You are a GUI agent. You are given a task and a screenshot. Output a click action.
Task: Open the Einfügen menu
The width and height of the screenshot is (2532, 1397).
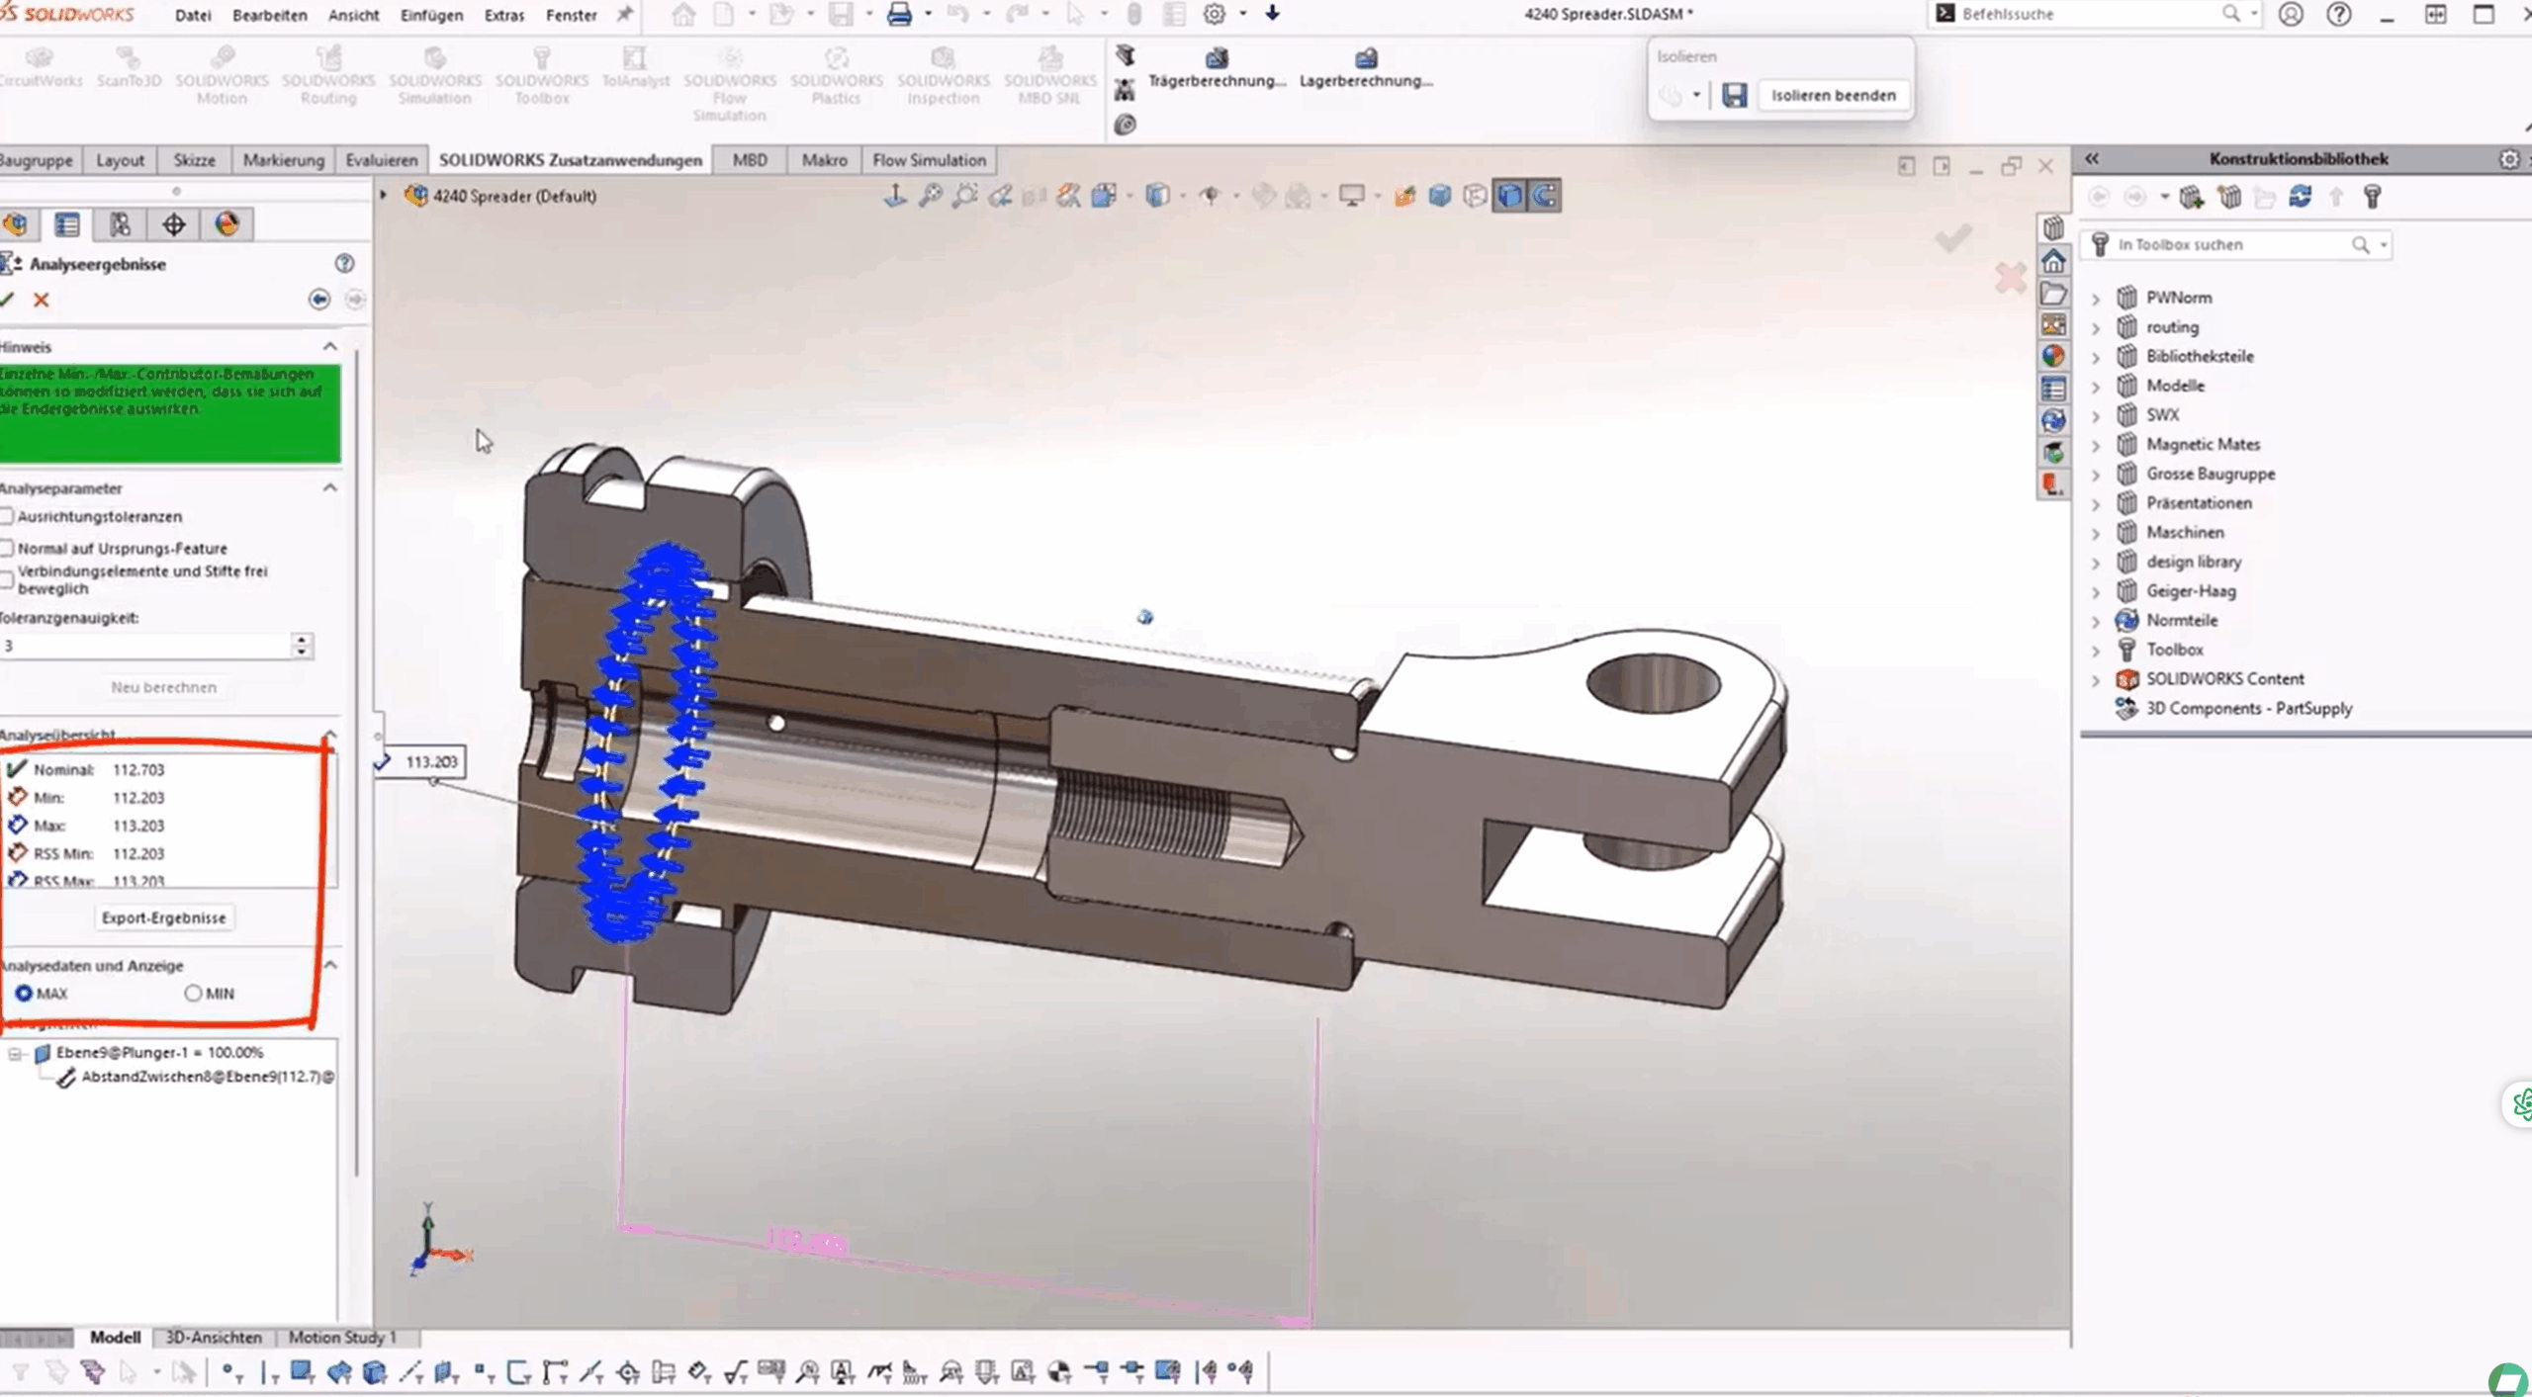(431, 15)
